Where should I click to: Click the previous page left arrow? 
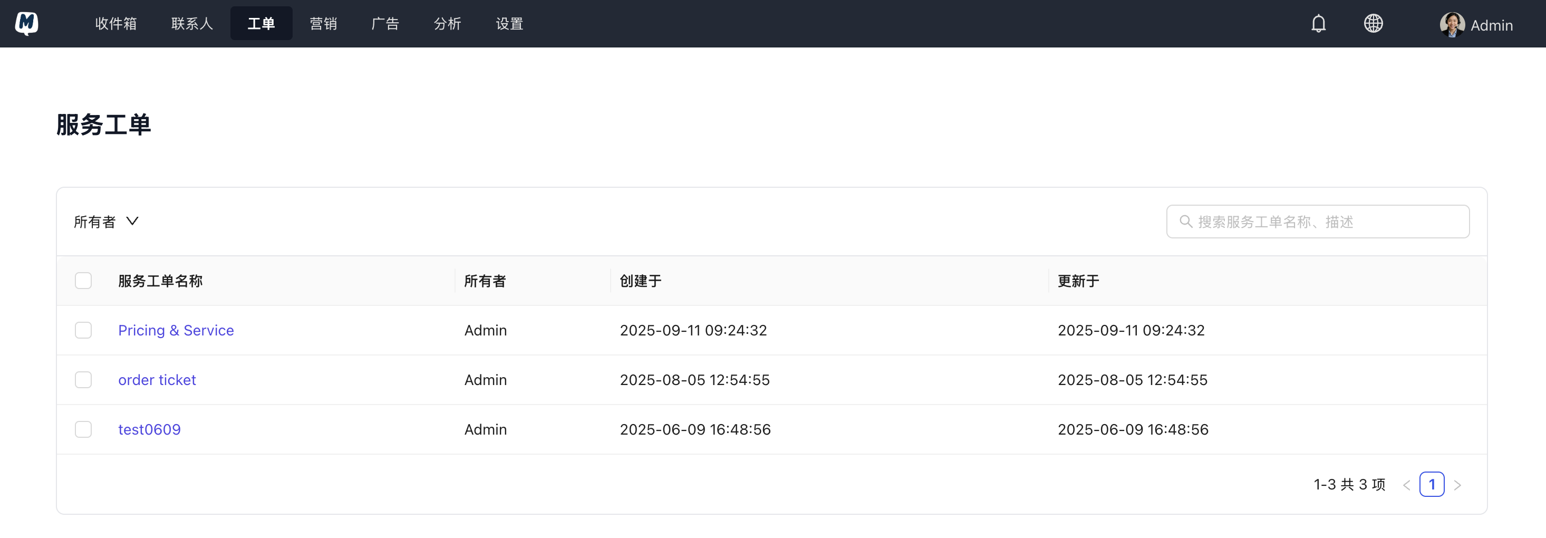1407,484
